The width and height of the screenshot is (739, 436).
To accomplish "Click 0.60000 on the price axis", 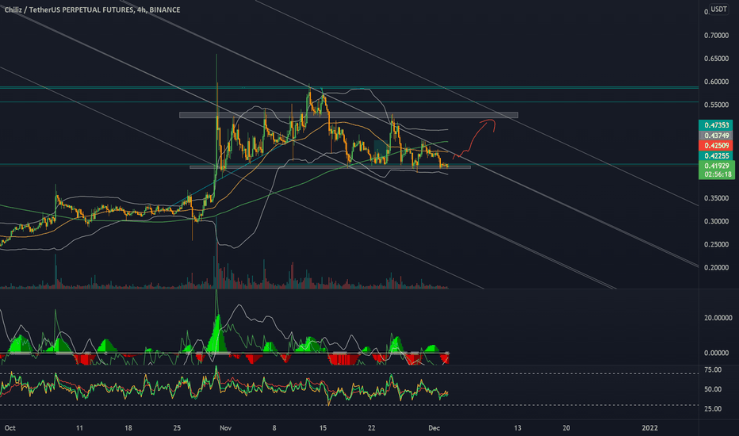I will [716, 82].
